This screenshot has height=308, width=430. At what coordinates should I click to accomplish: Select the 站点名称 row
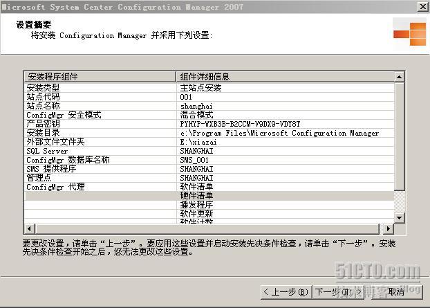click(x=209, y=106)
